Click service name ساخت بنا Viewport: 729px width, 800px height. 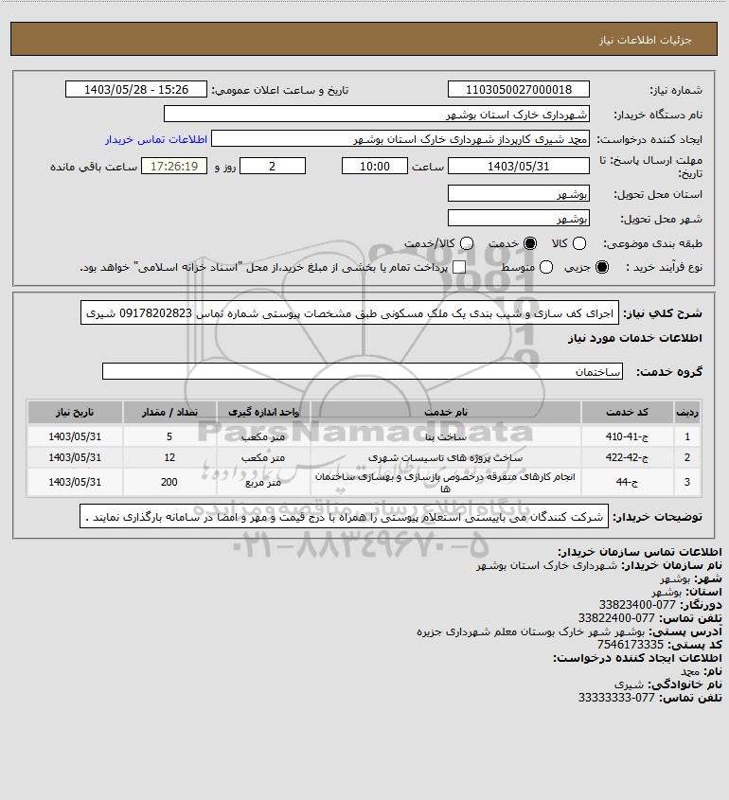click(x=445, y=436)
